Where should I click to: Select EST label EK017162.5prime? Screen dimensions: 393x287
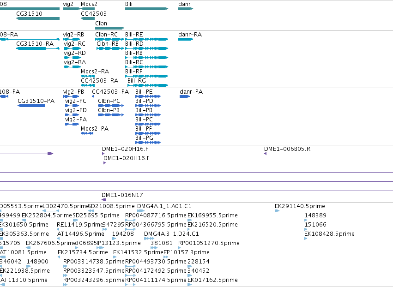pyautogui.click(x=212, y=280)
